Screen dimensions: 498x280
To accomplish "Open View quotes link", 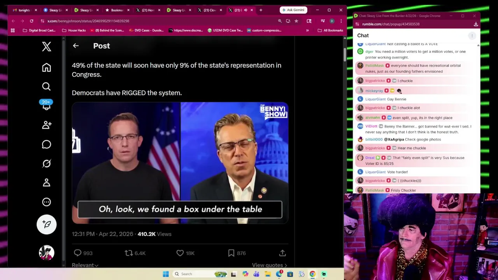I will (270, 265).
